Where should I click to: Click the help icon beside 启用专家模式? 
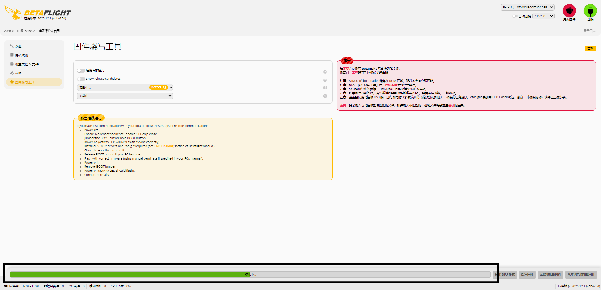point(325,72)
